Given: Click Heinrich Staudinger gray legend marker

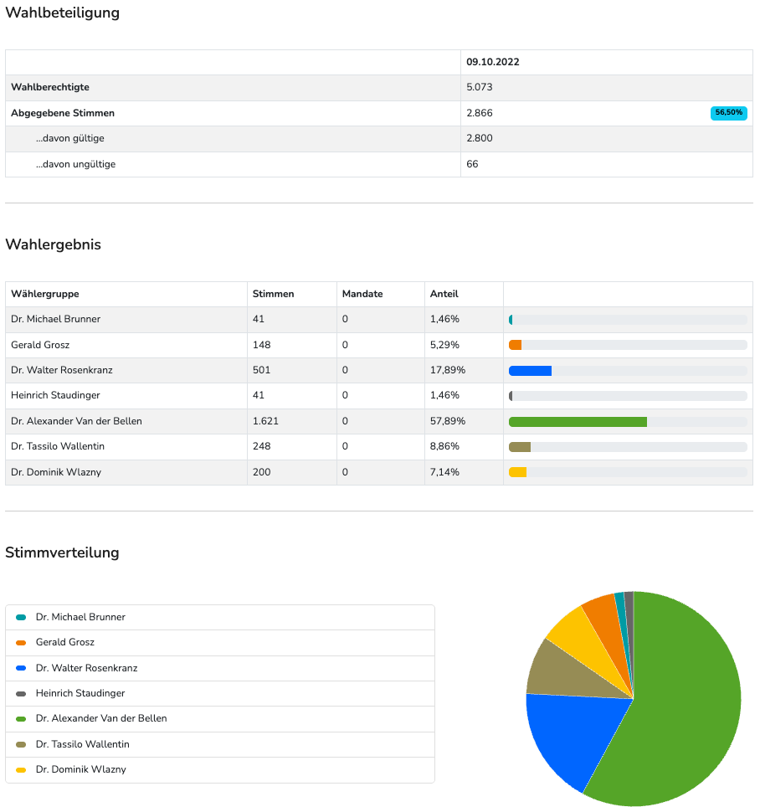Looking at the screenshot, I should 21,693.
